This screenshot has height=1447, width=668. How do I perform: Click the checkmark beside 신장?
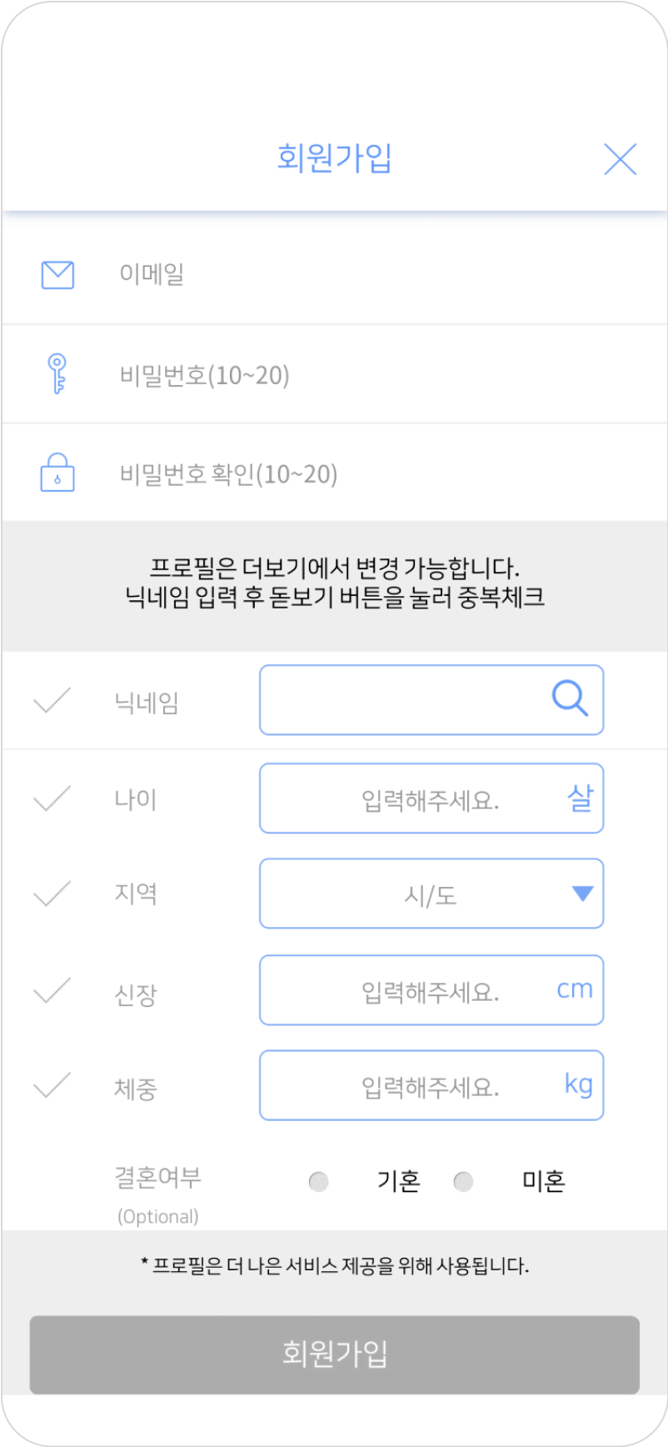coord(52,990)
